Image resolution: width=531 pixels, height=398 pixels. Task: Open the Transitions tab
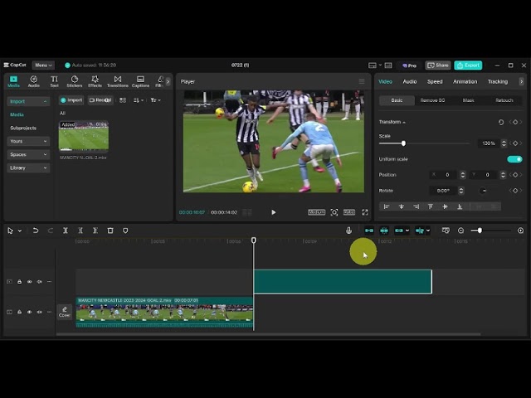pyautogui.click(x=118, y=81)
